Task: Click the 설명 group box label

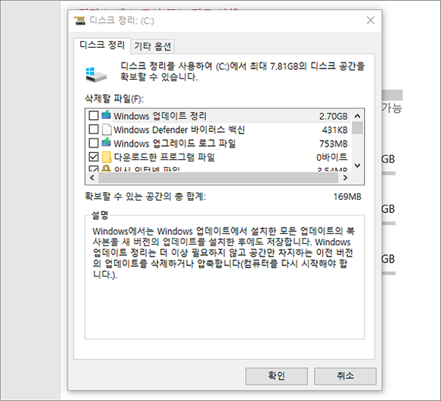Action: point(100,215)
